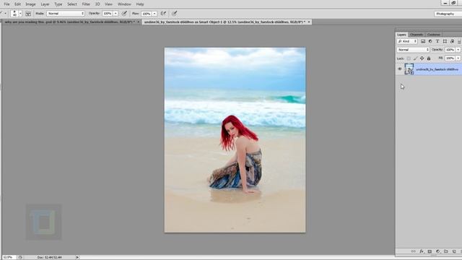Filter layers by pixel layers icon
The height and width of the screenshot is (260, 462).
pos(423,41)
